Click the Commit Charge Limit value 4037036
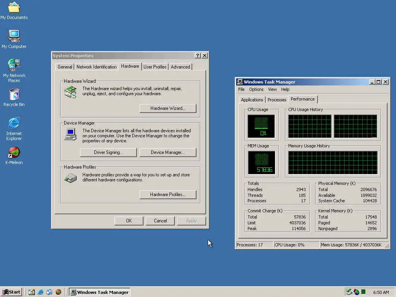The width and height of the screenshot is (396, 297). (x=297, y=223)
